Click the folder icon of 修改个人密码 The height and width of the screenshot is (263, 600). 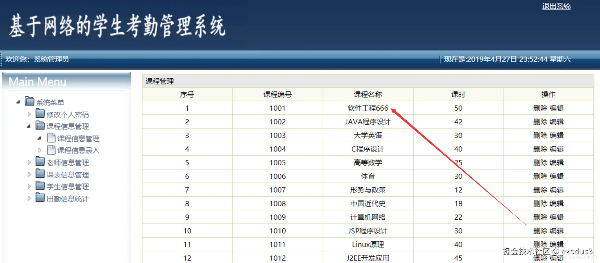coord(40,113)
